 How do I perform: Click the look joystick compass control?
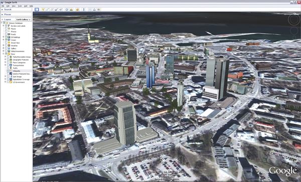(294, 20)
